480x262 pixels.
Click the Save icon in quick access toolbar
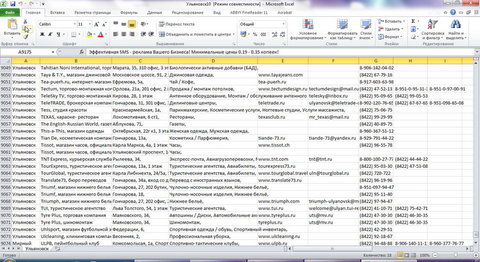click(x=13, y=4)
